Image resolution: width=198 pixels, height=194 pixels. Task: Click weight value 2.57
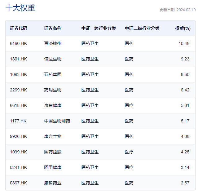point(185,183)
